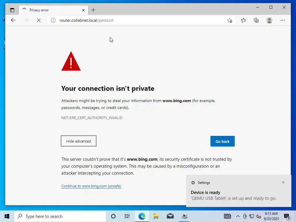Viewport: 296px width, 222px height.
Task: Click the taskbar search box
Action: click(60, 216)
